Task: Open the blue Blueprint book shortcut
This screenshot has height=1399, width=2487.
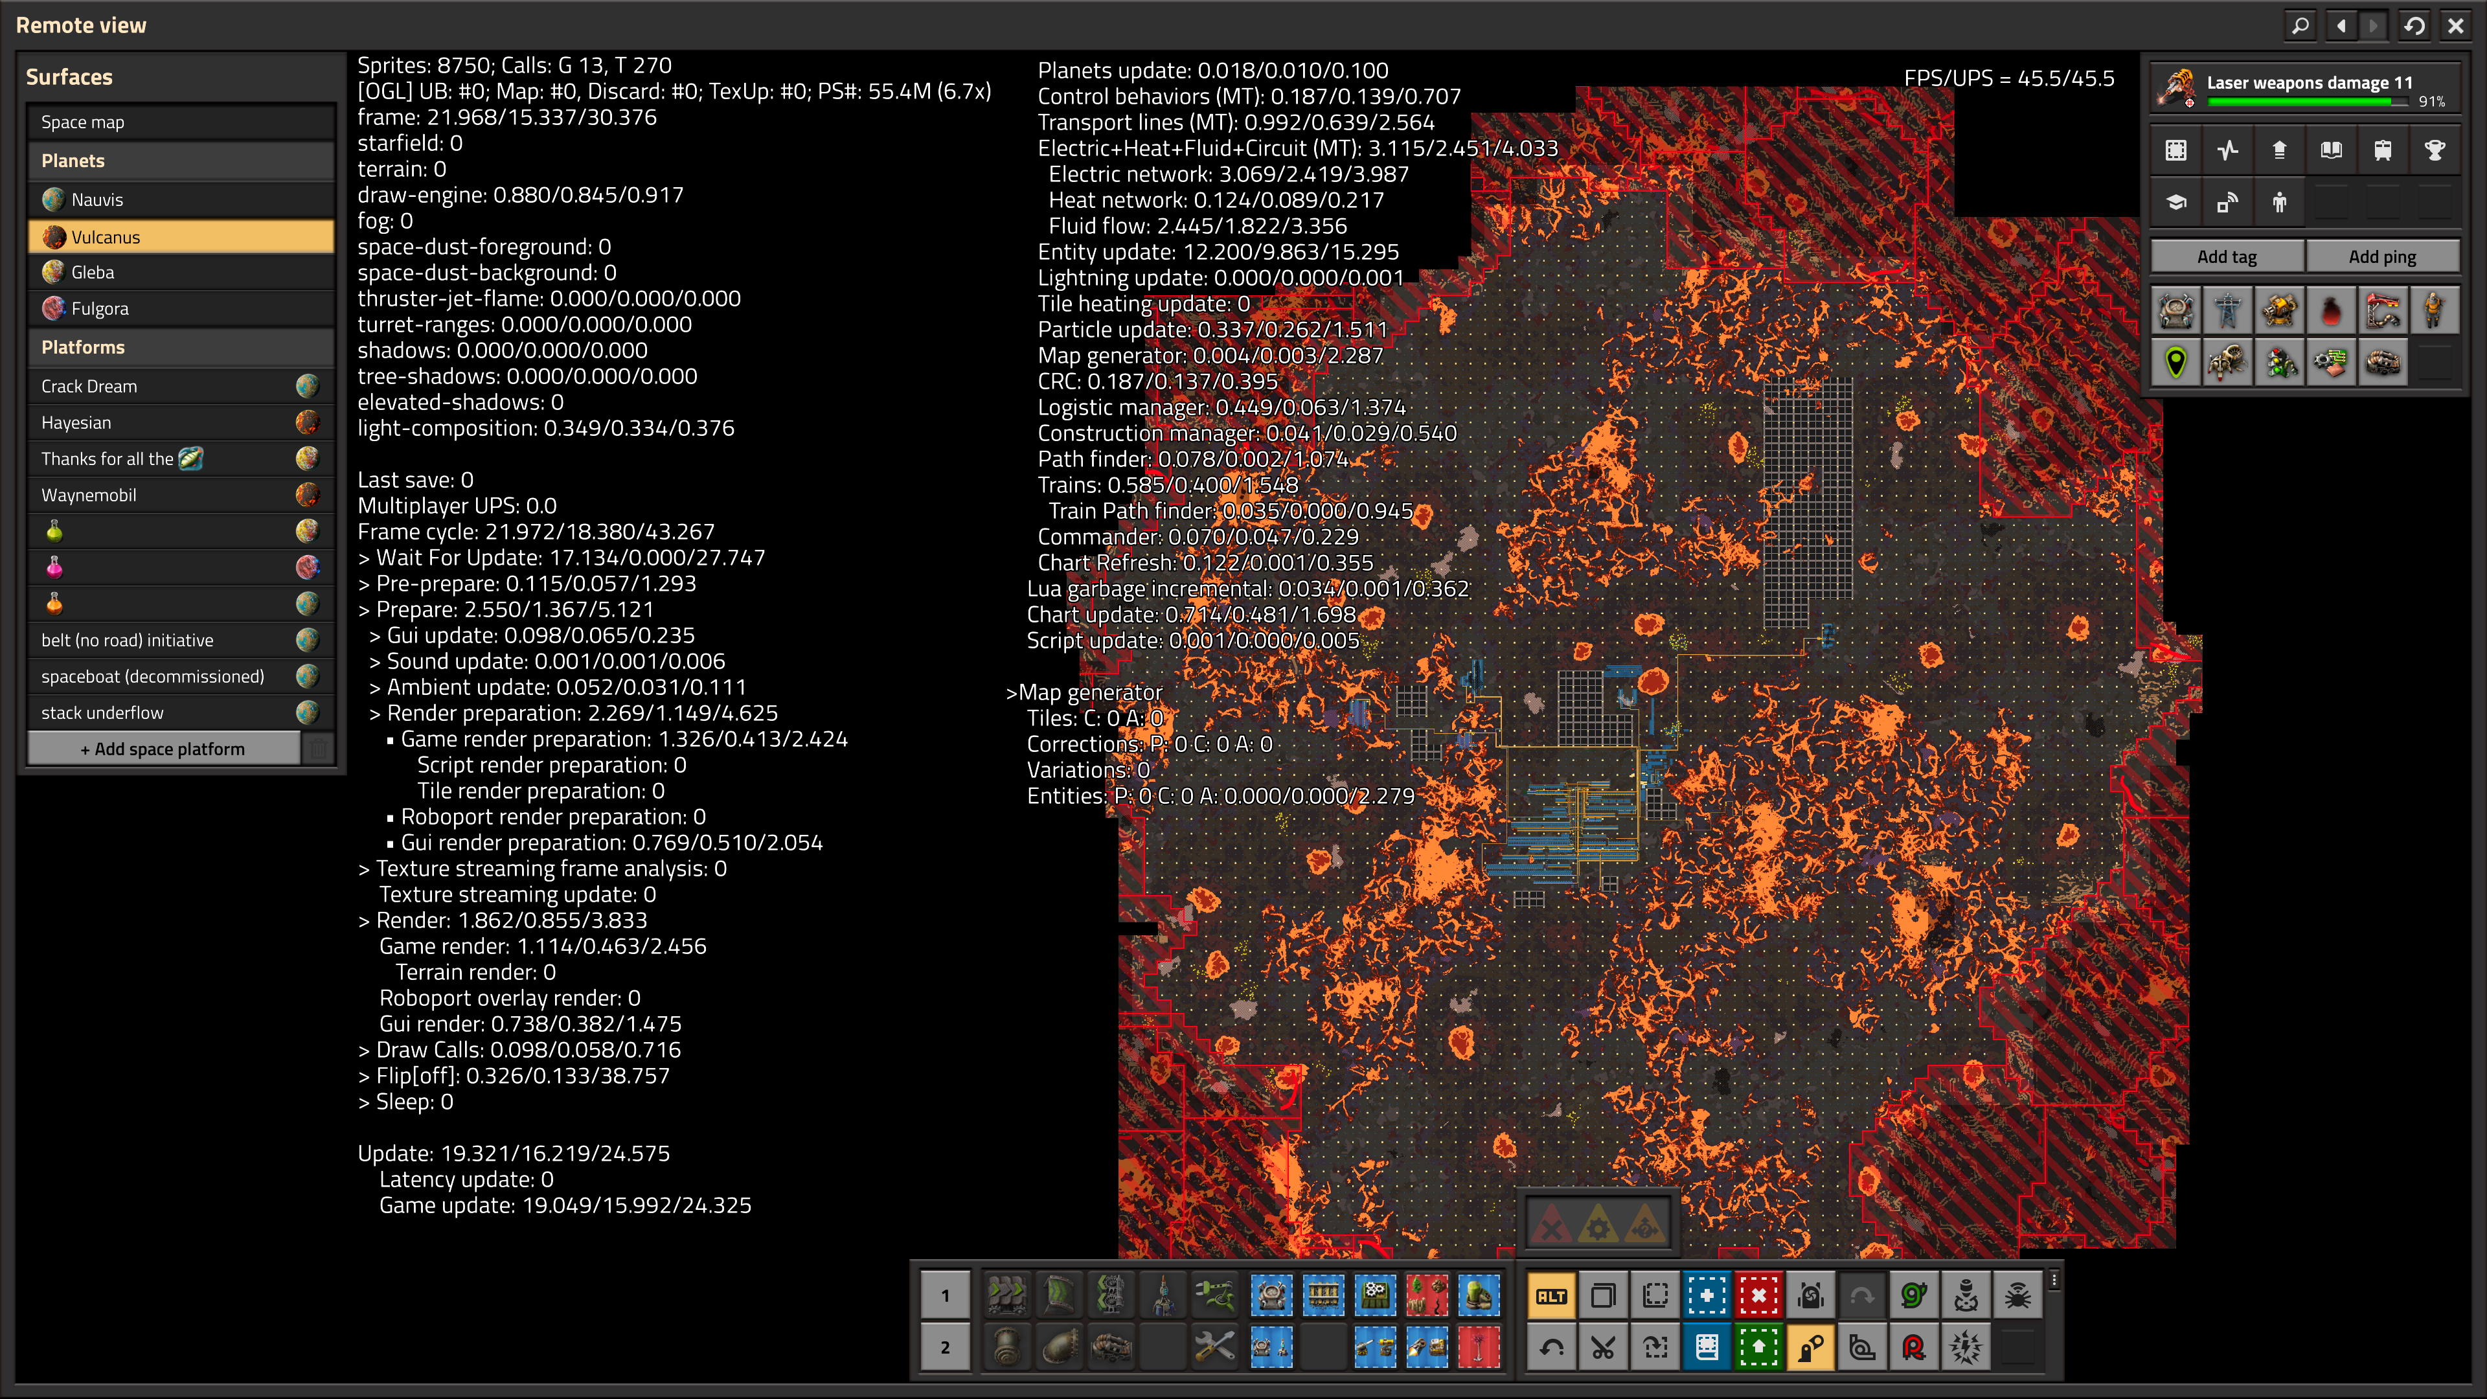Action: (1707, 1347)
